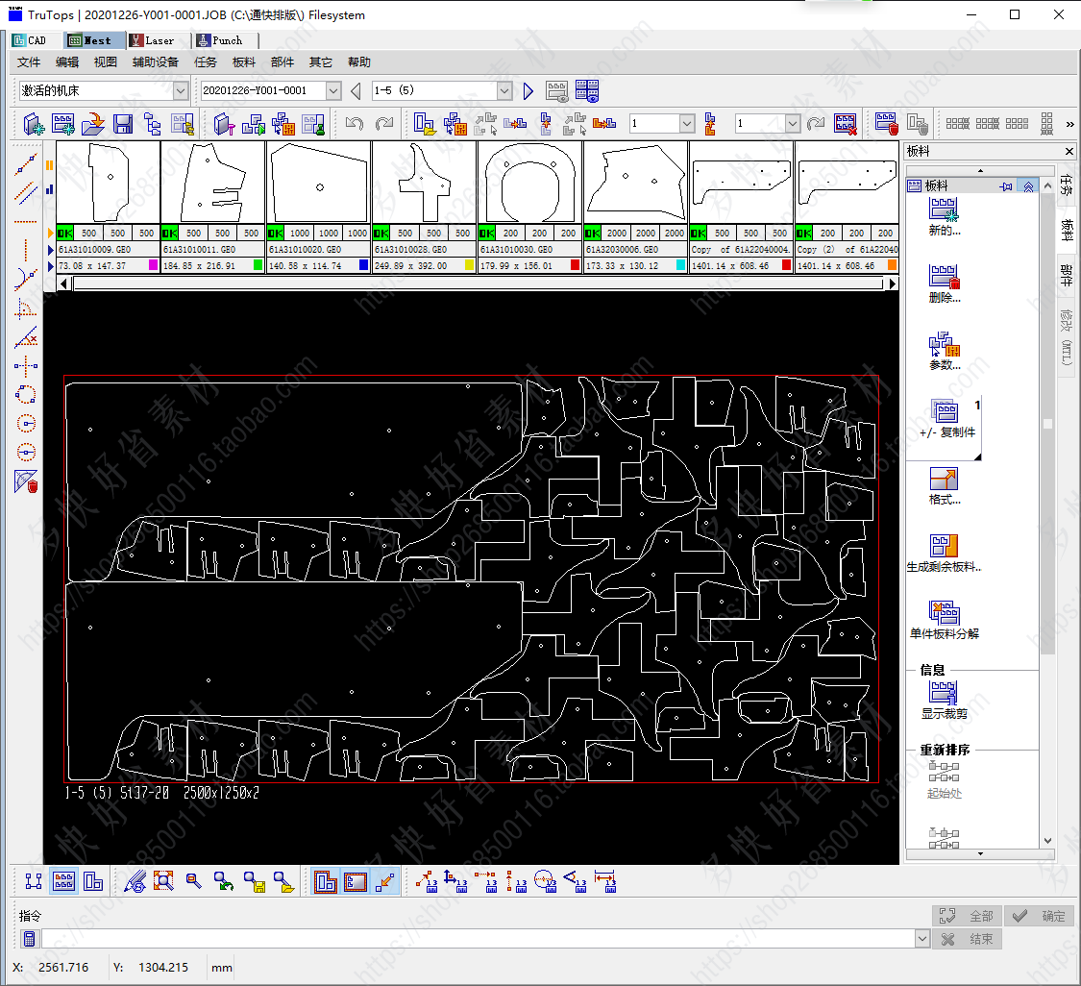Switch to the Laser tab
This screenshot has width=1081, height=986.
click(159, 40)
